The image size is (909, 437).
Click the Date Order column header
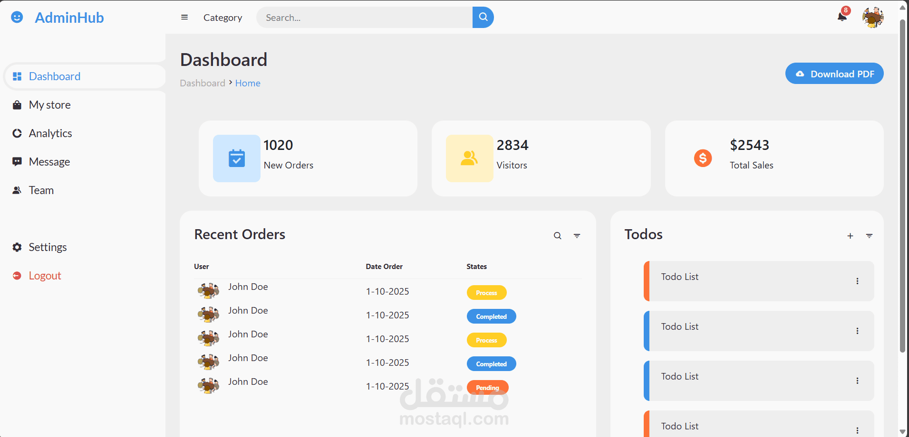(x=384, y=267)
